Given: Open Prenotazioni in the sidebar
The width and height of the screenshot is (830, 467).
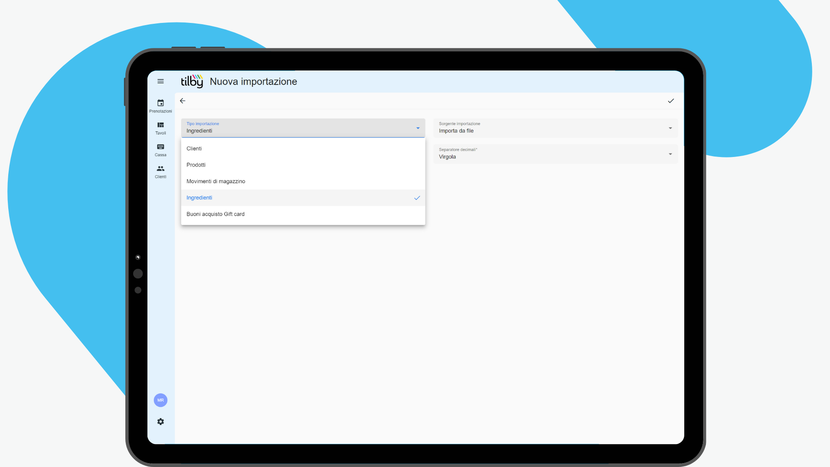Looking at the screenshot, I should pyautogui.click(x=160, y=106).
